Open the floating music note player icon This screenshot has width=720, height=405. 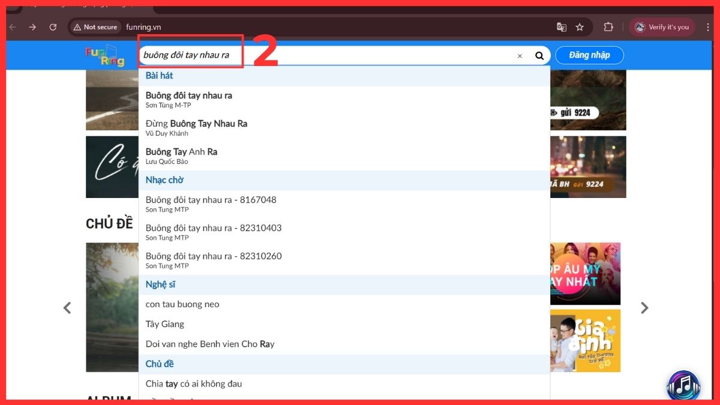pyautogui.click(x=683, y=385)
